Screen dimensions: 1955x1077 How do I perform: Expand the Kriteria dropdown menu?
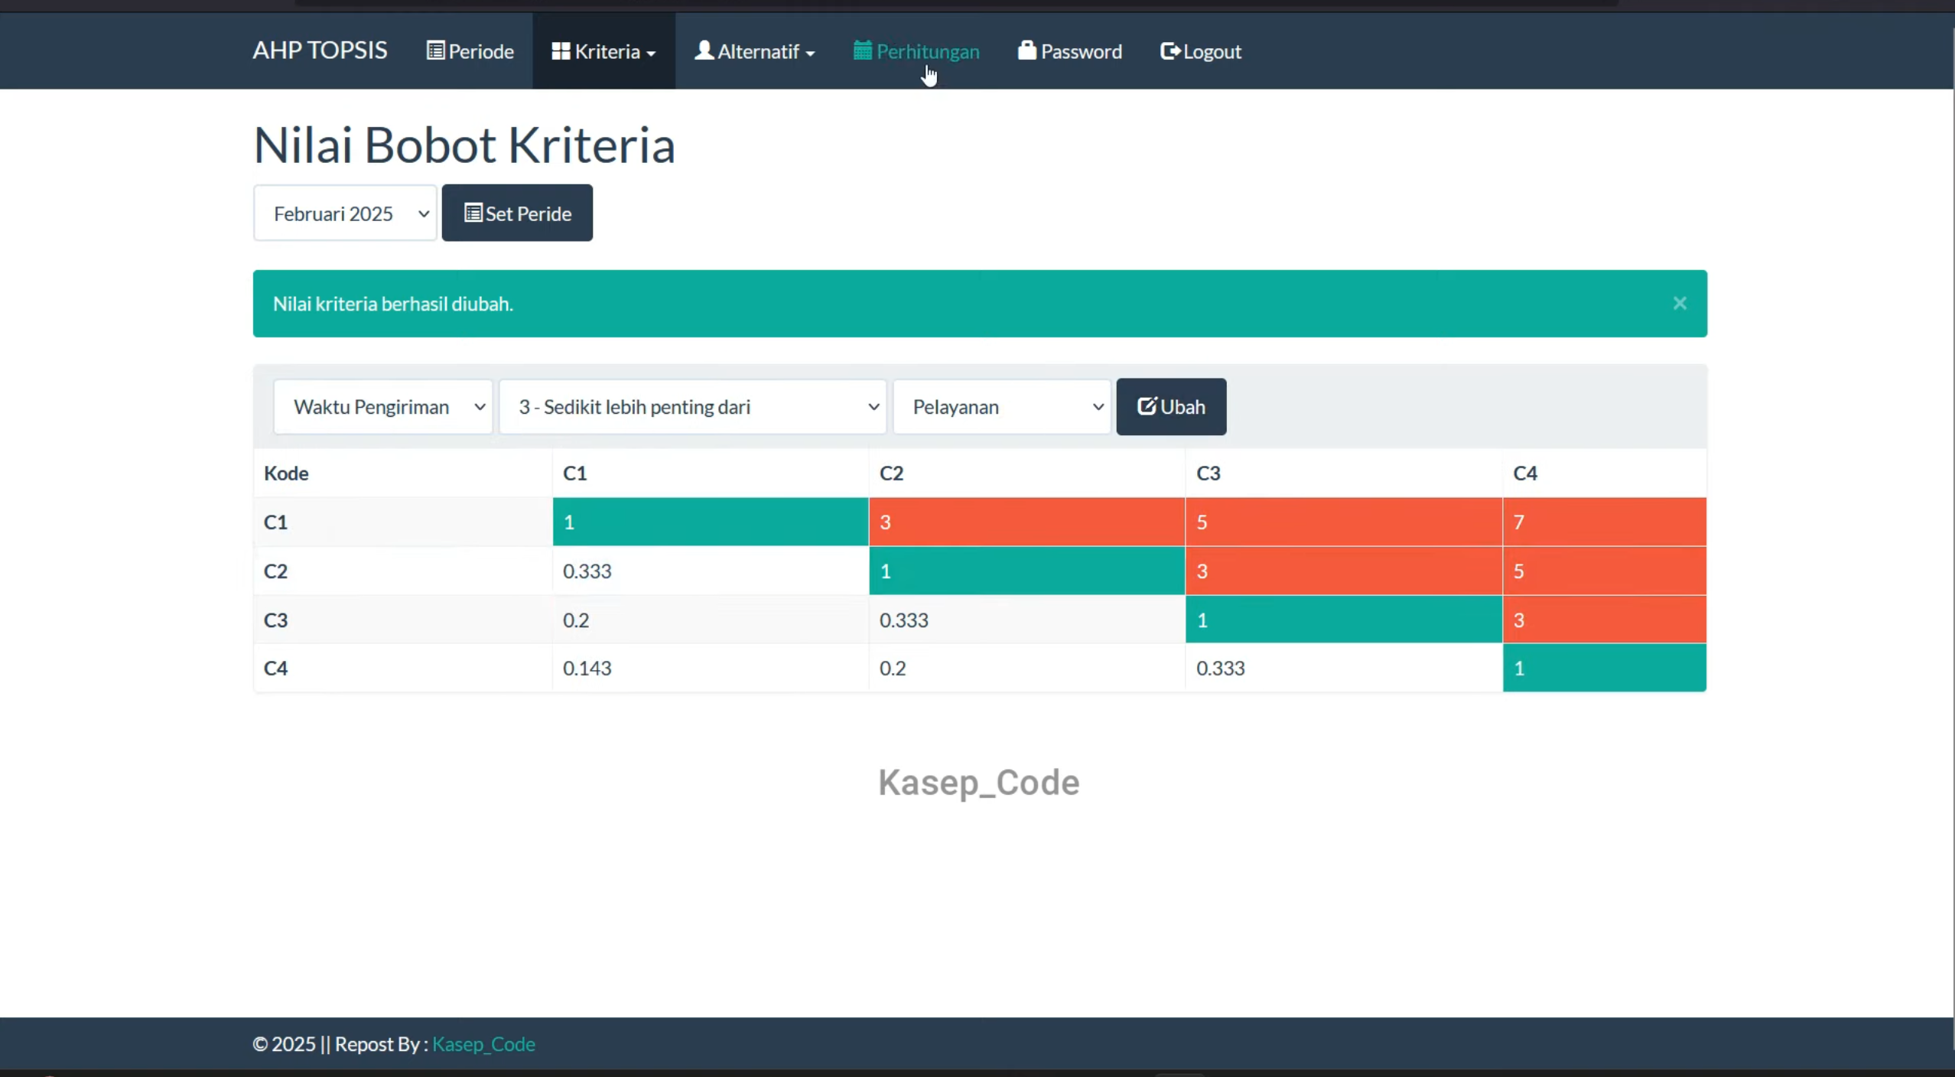[603, 50]
